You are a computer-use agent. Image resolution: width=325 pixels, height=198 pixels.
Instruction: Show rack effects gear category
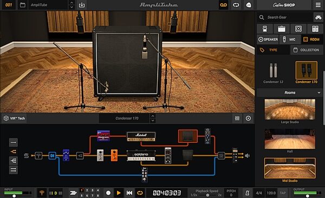[315, 29]
